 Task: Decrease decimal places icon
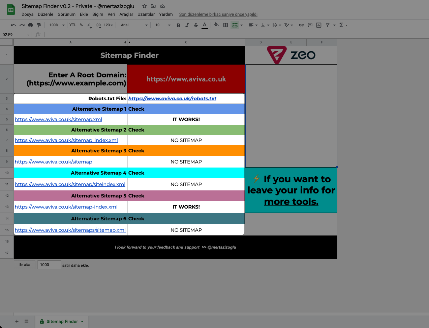point(89,25)
